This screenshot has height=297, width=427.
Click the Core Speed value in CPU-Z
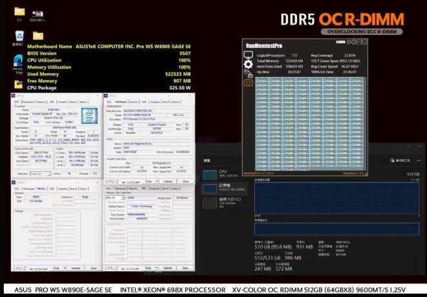coord(41,153)
